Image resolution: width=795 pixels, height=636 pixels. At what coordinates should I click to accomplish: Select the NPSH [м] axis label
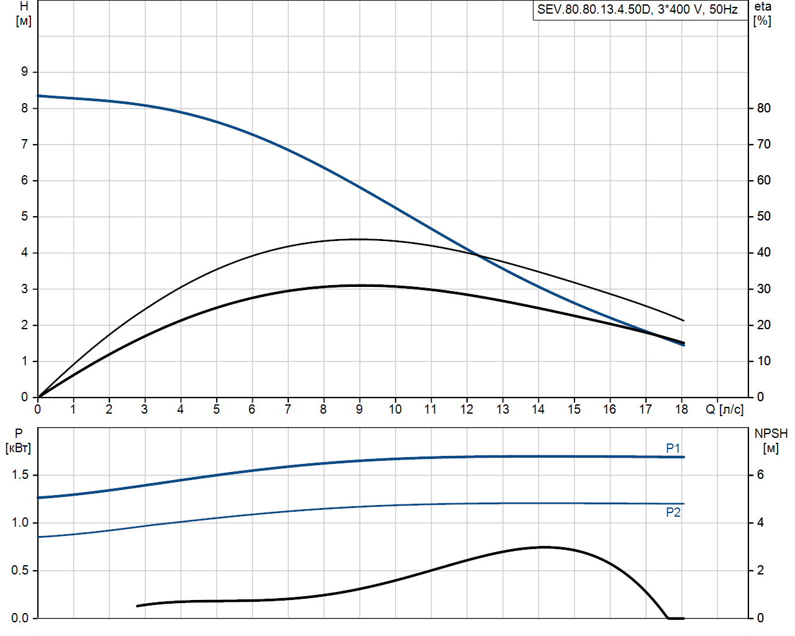(x=771, y=440)
